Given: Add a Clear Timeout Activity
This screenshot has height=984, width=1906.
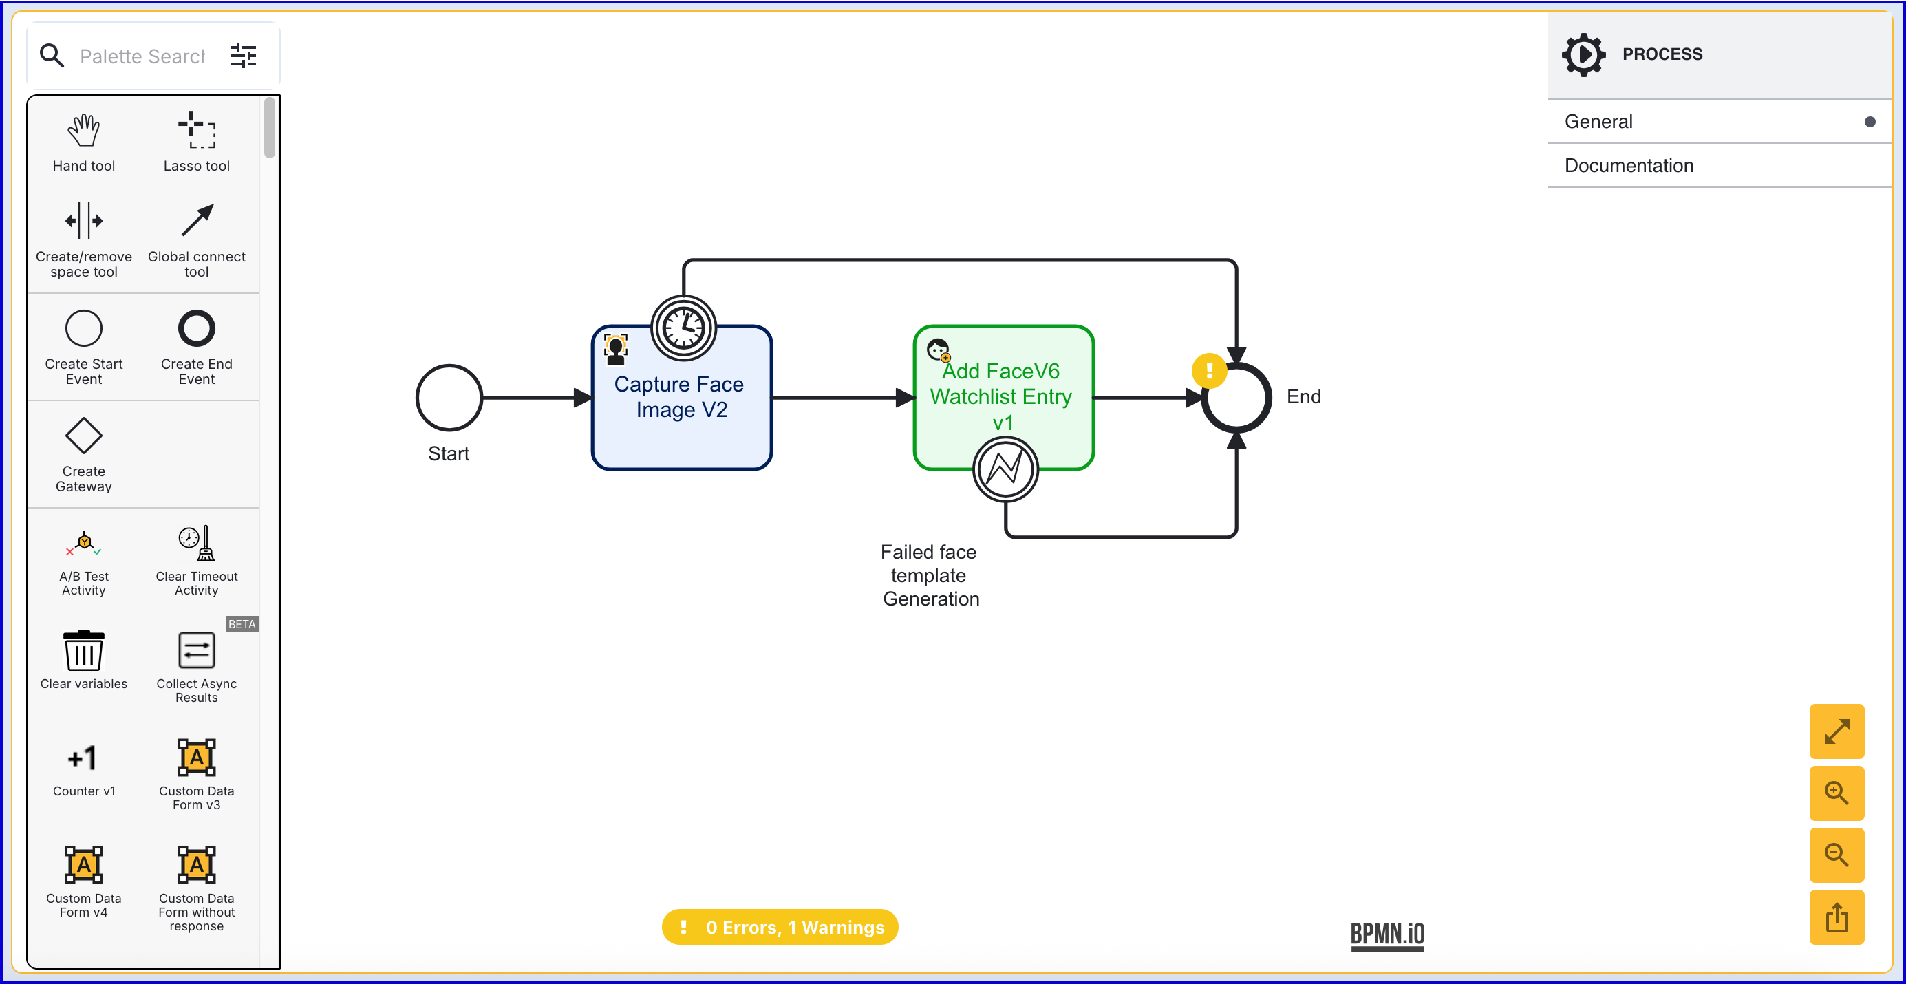Looking at the screenshot, I should pyautogui.click(x=196, y=544).
